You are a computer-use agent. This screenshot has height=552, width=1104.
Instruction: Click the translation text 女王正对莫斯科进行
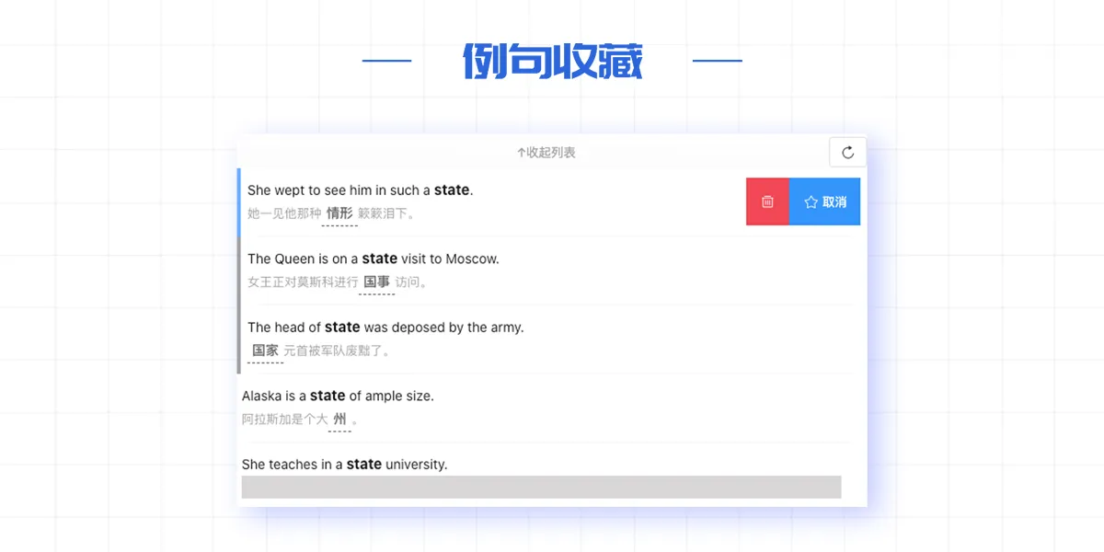(303, 282)
